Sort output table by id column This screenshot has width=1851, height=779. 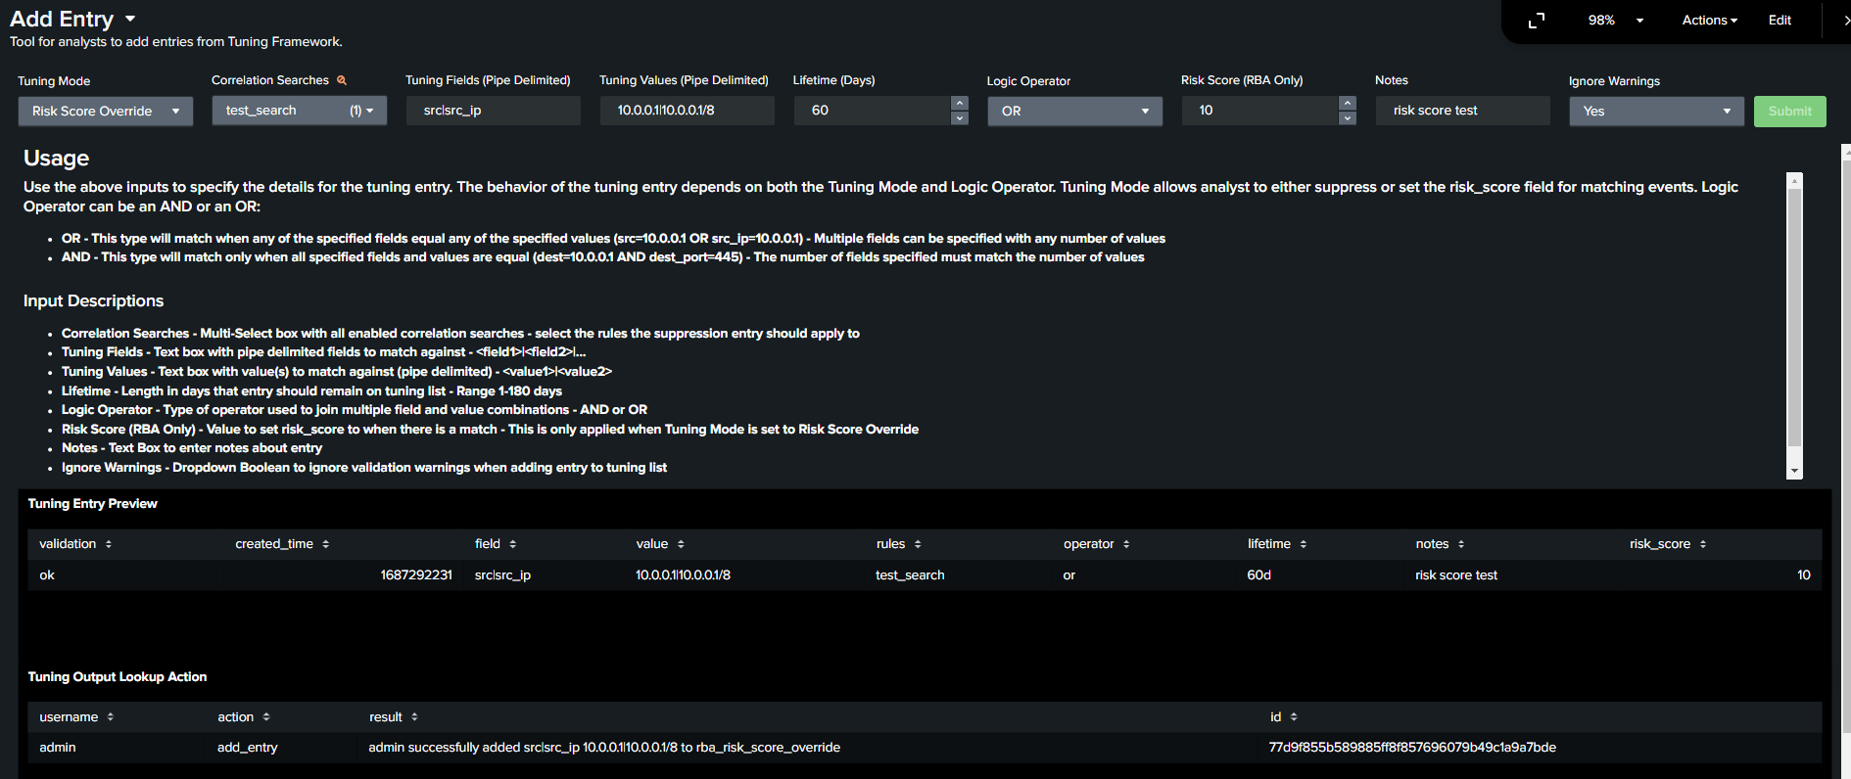coord(1284,717)
